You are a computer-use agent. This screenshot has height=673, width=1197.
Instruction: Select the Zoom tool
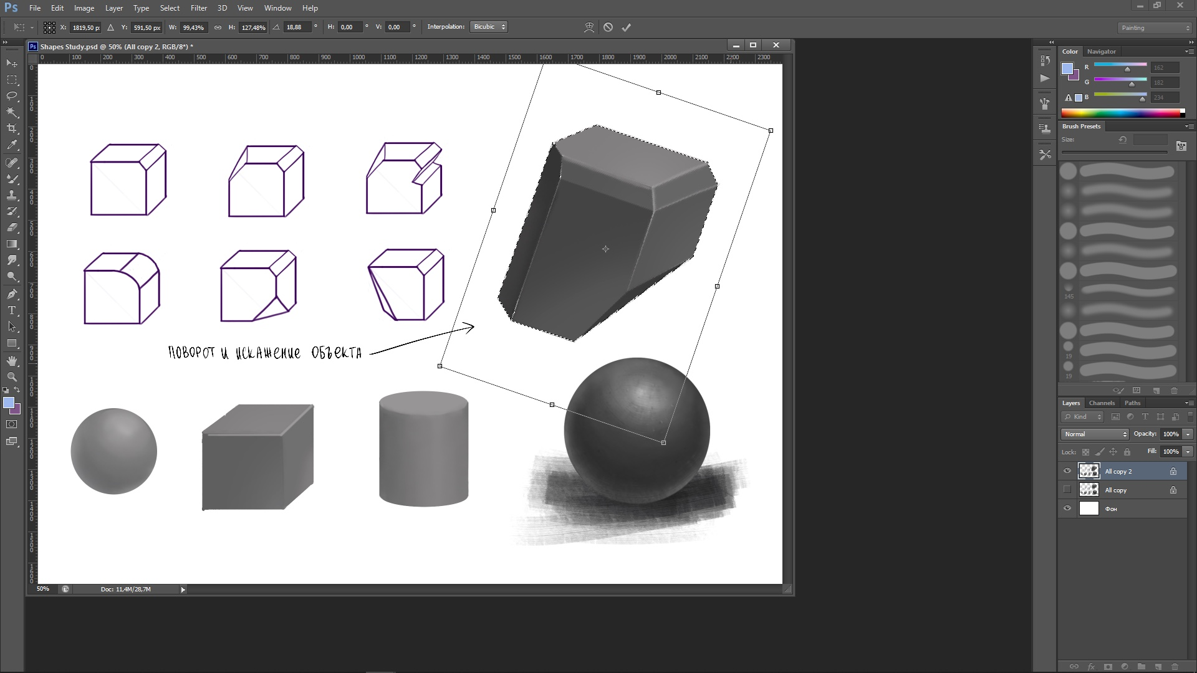[11, 376]
